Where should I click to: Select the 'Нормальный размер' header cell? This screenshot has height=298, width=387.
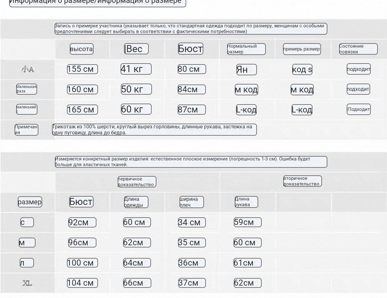pos(246,49)
